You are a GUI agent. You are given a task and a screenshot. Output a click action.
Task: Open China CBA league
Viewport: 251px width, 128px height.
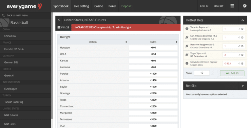click(x=25, y=36)
